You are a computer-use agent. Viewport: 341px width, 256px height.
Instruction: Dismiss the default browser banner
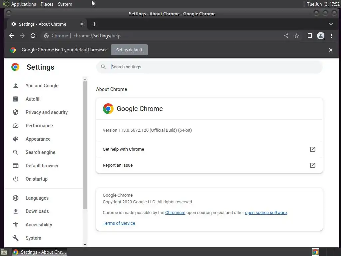[x=331, y=50]
